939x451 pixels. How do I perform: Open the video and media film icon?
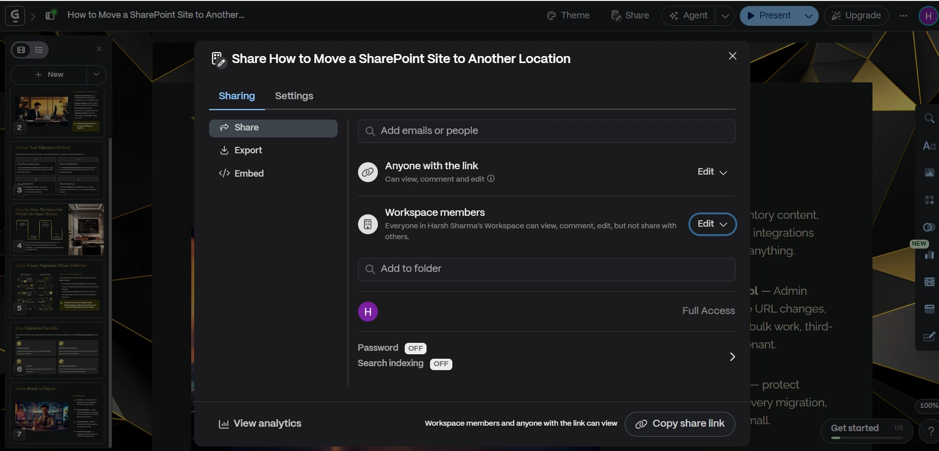click(x=929, y=282)
